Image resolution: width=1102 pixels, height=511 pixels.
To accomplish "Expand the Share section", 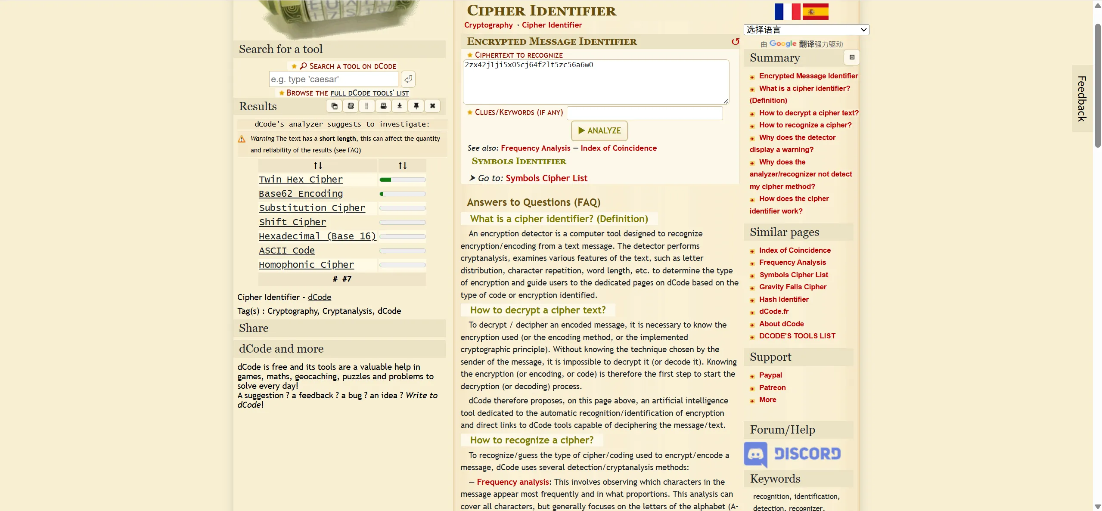I will (x=254, y=328).
